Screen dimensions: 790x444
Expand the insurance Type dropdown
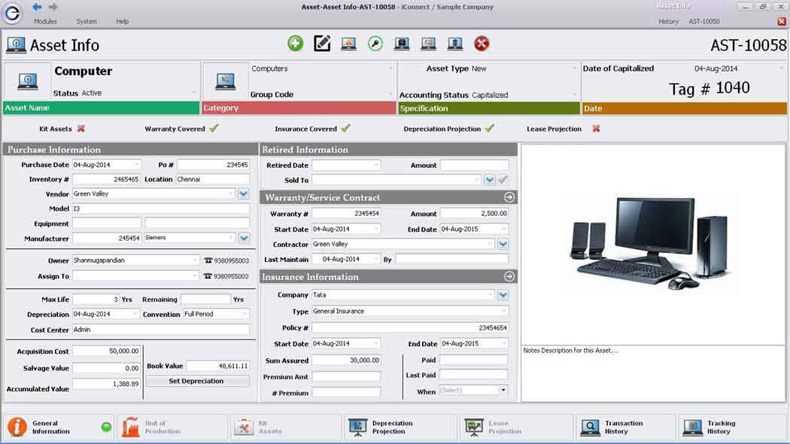pos(504,312)
